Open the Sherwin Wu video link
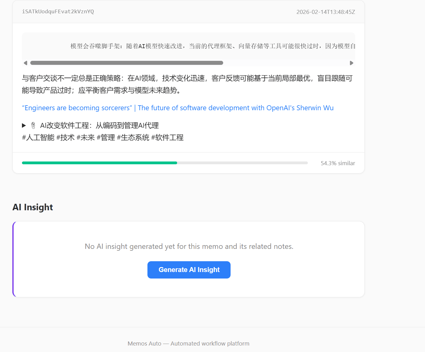Viewport: 425px width, 352px height. [177, 108]
